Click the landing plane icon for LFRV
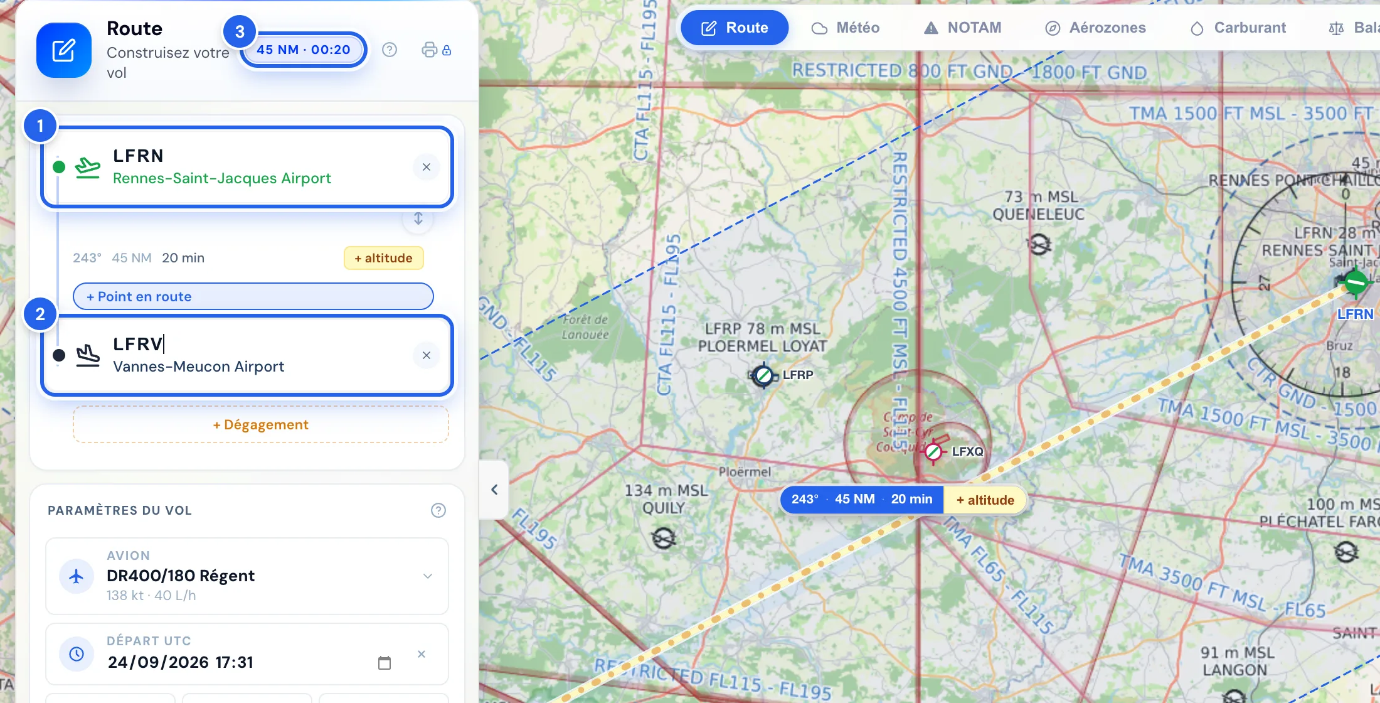1380x703 pixels. coord(88,355)
